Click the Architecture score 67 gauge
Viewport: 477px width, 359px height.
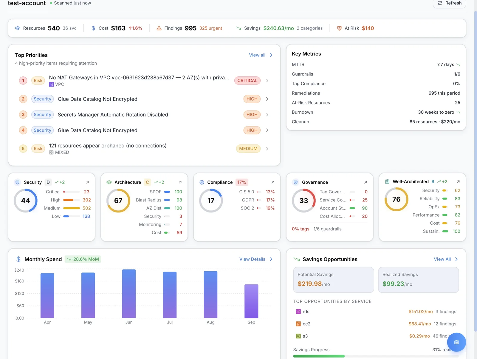(118, 201)
